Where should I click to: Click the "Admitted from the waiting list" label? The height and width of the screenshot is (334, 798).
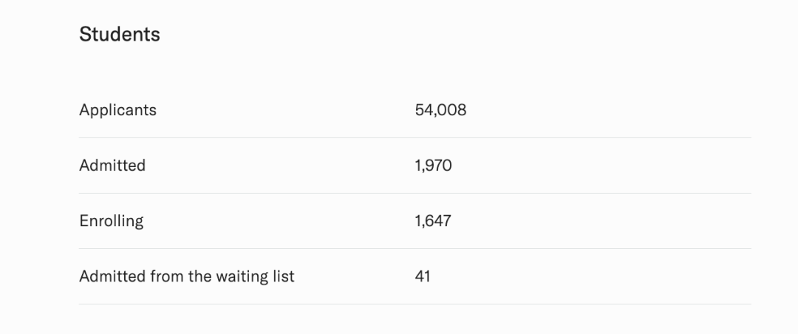tap(187, 277)
